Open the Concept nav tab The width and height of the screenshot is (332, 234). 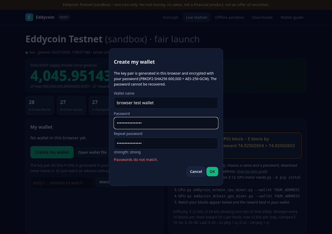170,17
